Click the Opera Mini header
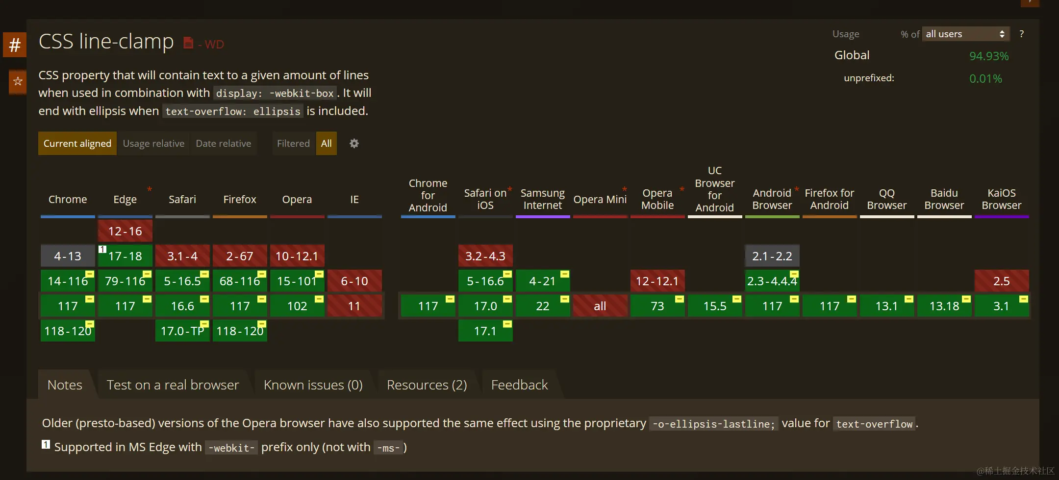Image resolution: width=1059 pixels, height=480 pixels. (600, 199)
